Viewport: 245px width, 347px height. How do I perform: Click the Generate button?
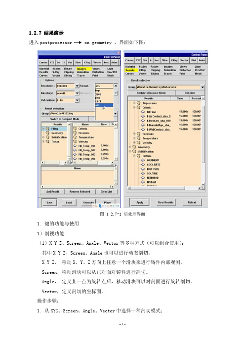(88, 203)
